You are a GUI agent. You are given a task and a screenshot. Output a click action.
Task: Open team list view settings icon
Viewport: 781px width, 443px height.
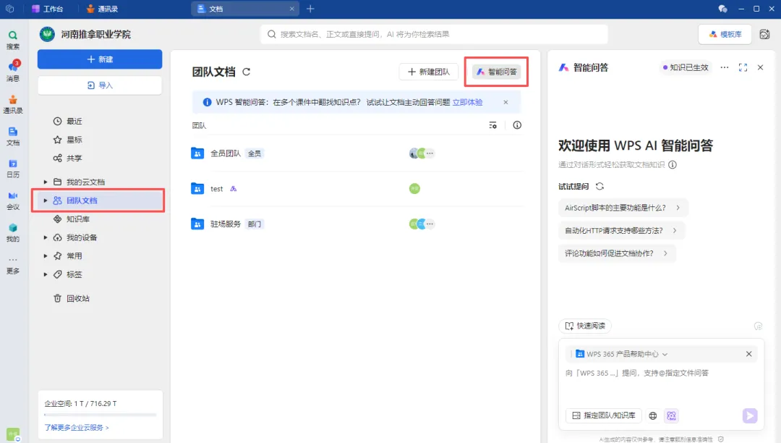click(x=492, y=125)
